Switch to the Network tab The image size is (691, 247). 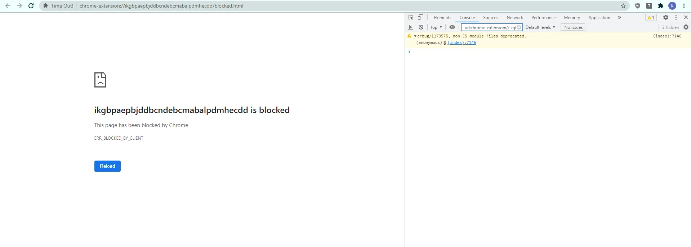(x=515, y=17)
